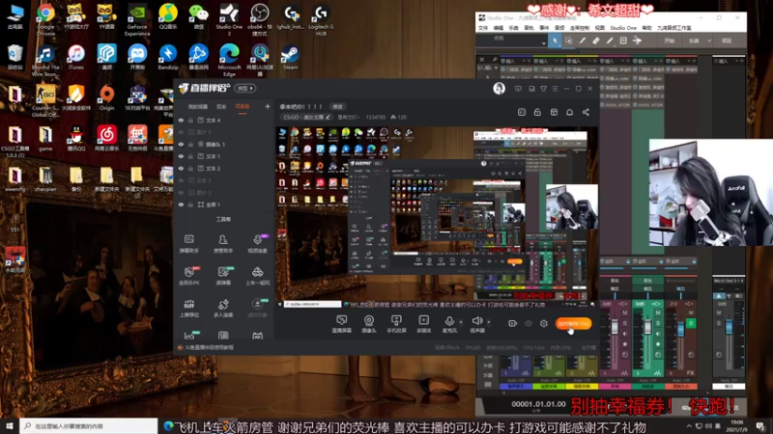
Task: Click the 修改 button beside stream title
Action: click(x=337, y=106)
